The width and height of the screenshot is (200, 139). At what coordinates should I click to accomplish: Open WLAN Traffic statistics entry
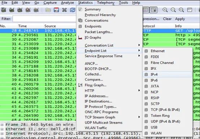click(x=96, y=128)
